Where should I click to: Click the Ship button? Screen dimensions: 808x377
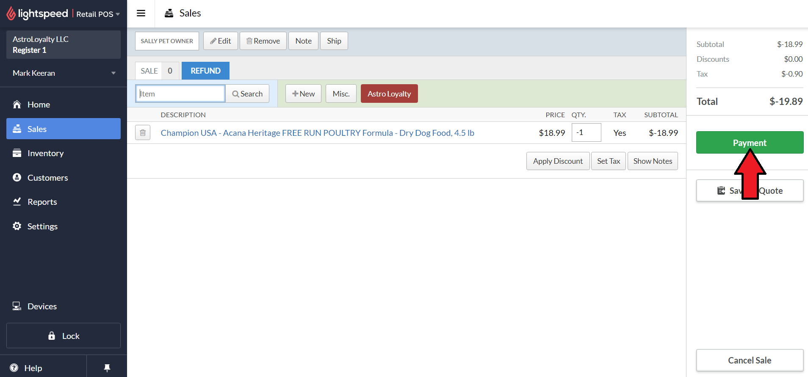click(x=334, y=41)
